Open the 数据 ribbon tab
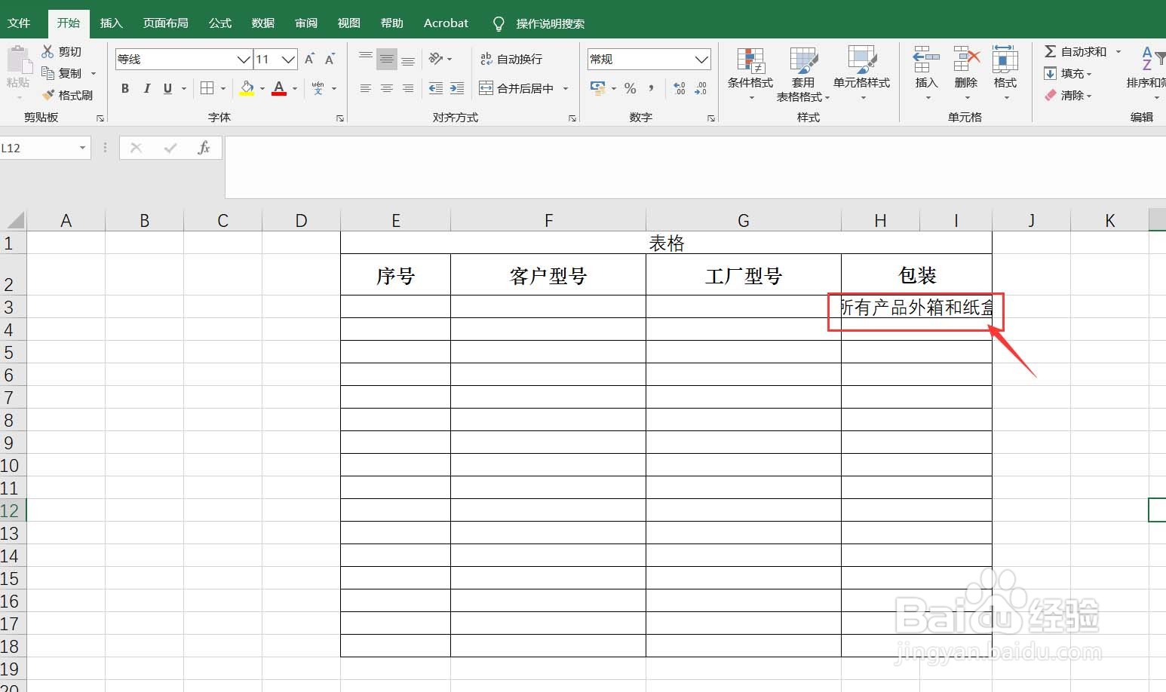The width and height of the screenshot is (1166, 692). [262, 23]
